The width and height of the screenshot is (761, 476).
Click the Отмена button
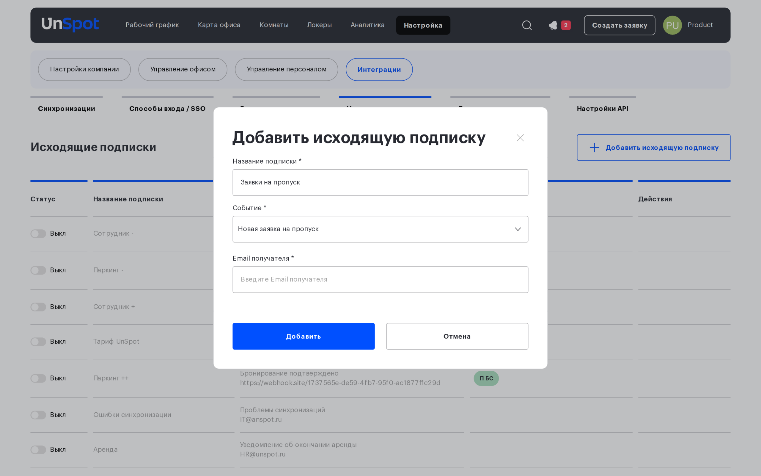pos(457,336)
